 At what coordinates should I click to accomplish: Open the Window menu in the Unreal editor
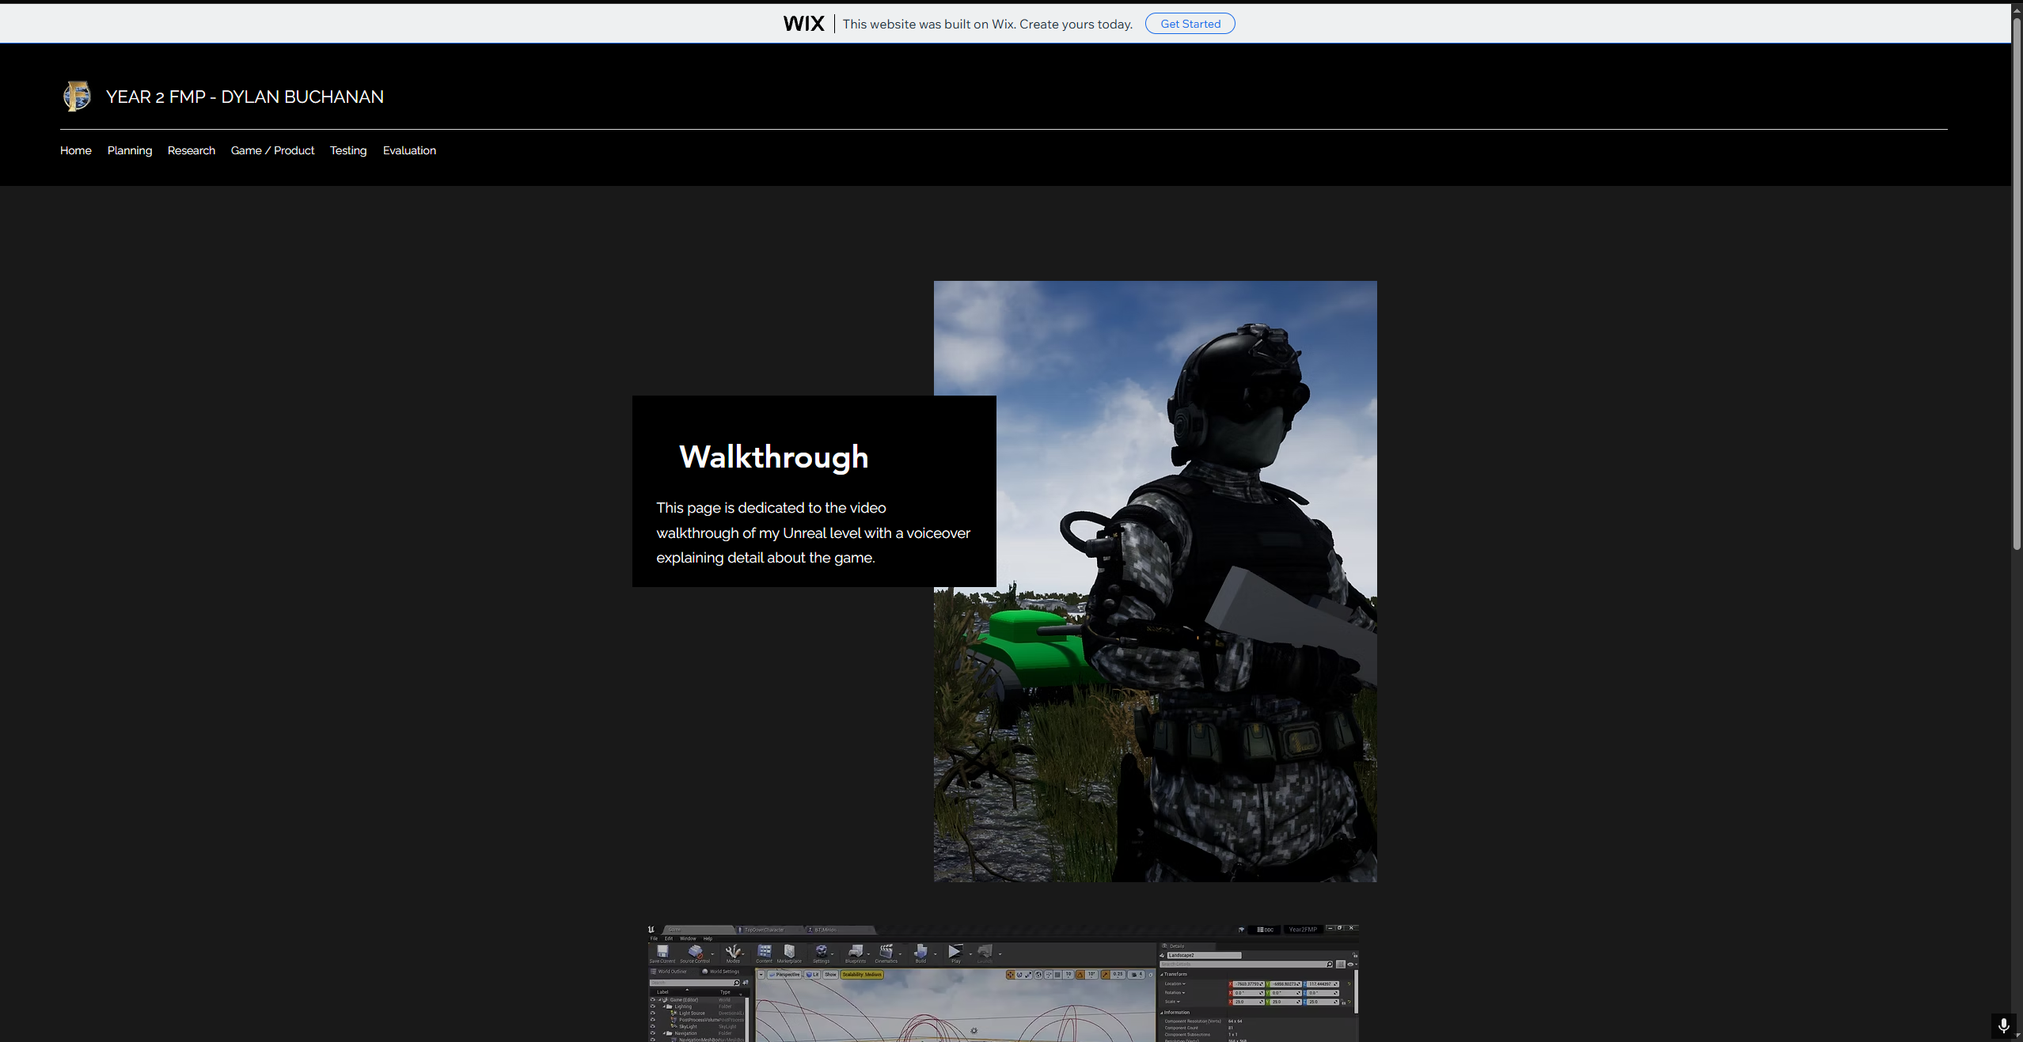[x=688, y=939]
